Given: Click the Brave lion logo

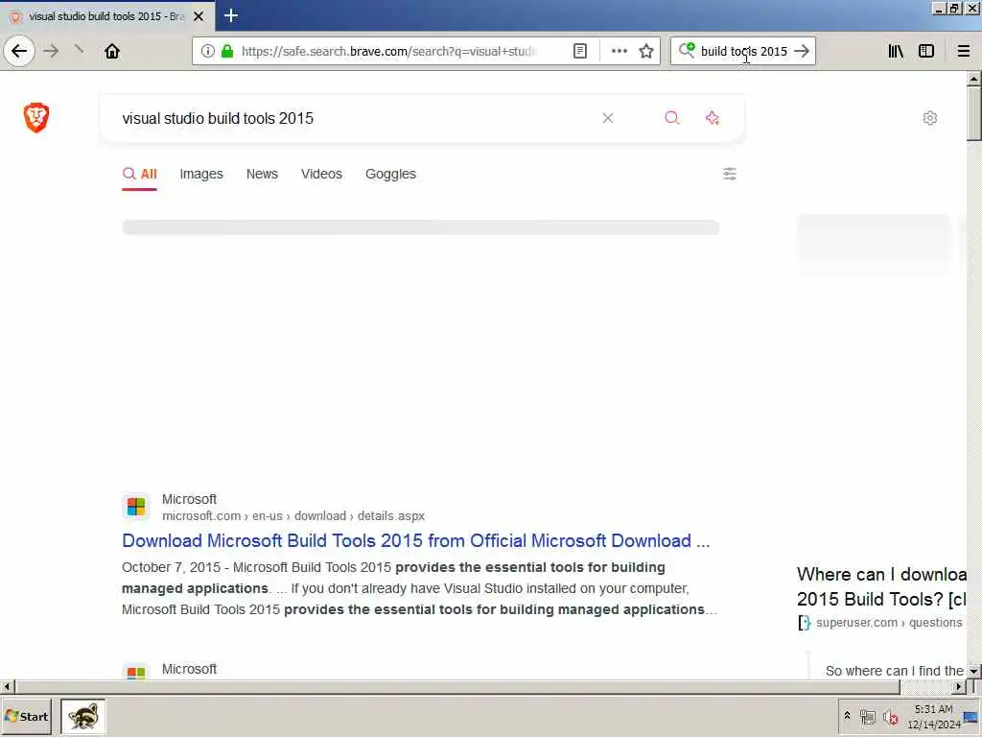Looking at the screenshot, I should tap(36, 118).
